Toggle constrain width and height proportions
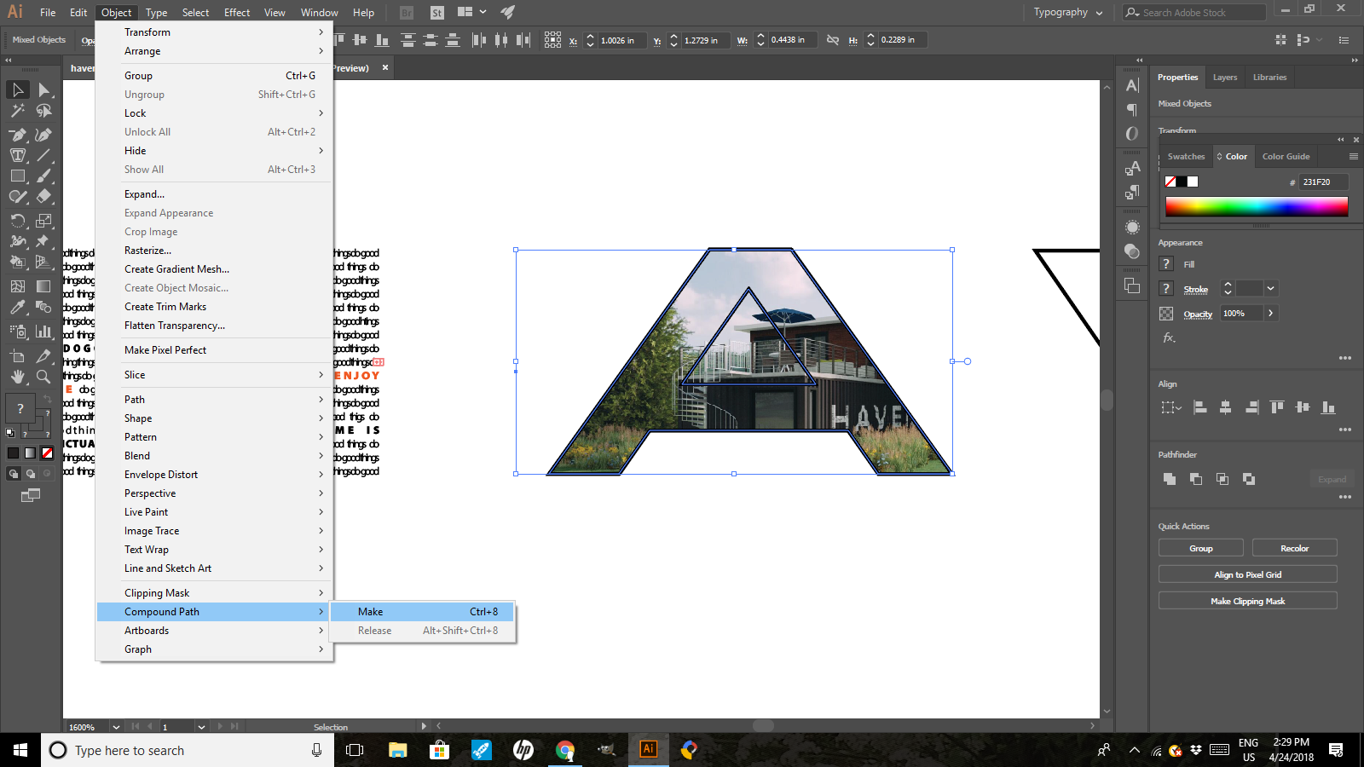Screen dimensions: 1364x767 [833, 40]
